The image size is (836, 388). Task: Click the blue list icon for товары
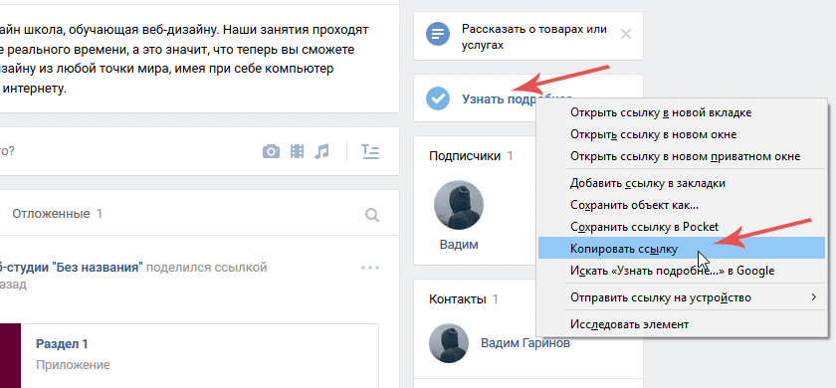[437, 35]
